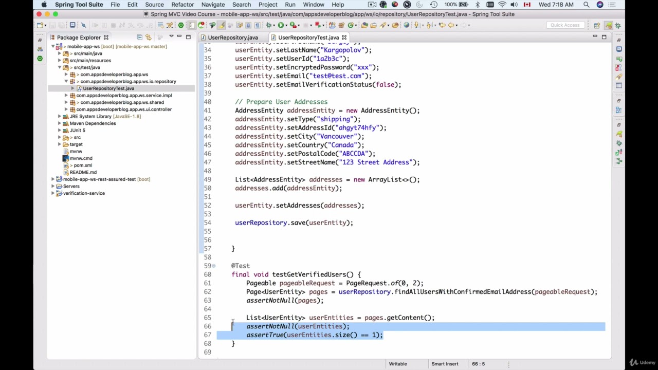Maximize the editor area
658x370 pixels.
(x=604, y=37)
